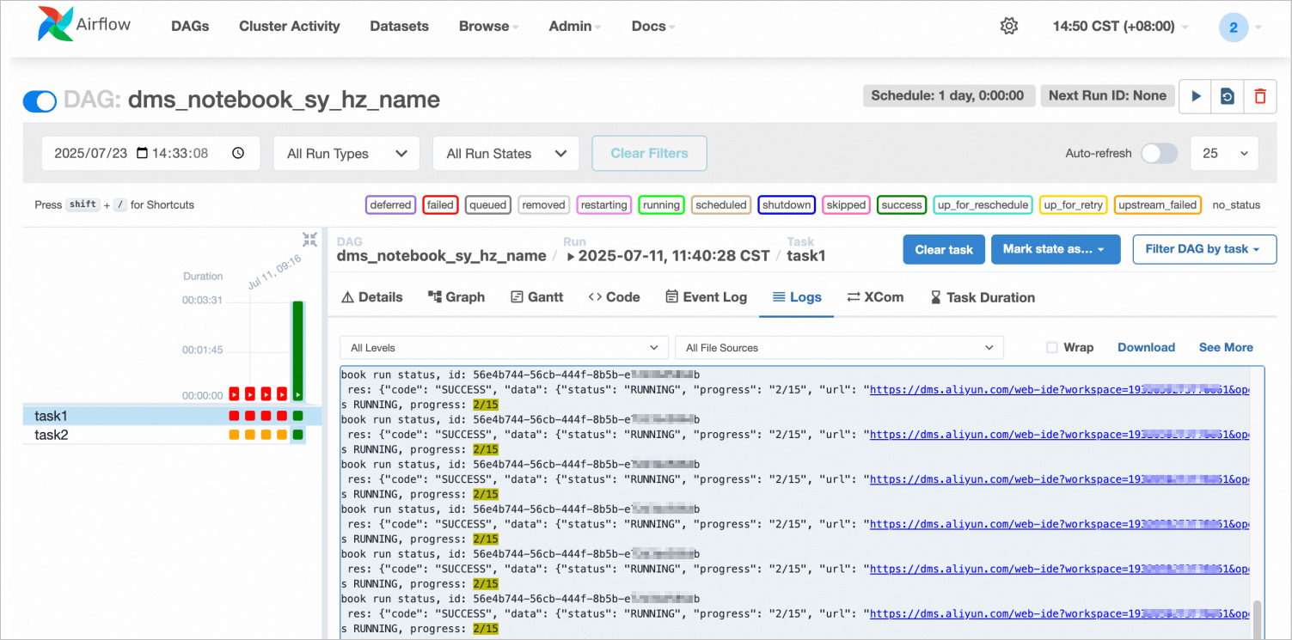Open the settings gear in the navbar
The width and height of the screenshot is (1292, 640).
click(1009, 26)
